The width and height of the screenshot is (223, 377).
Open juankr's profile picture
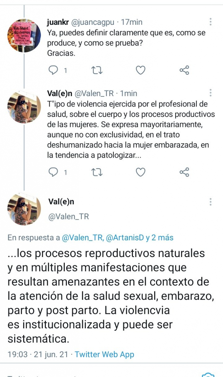point(24,36)
